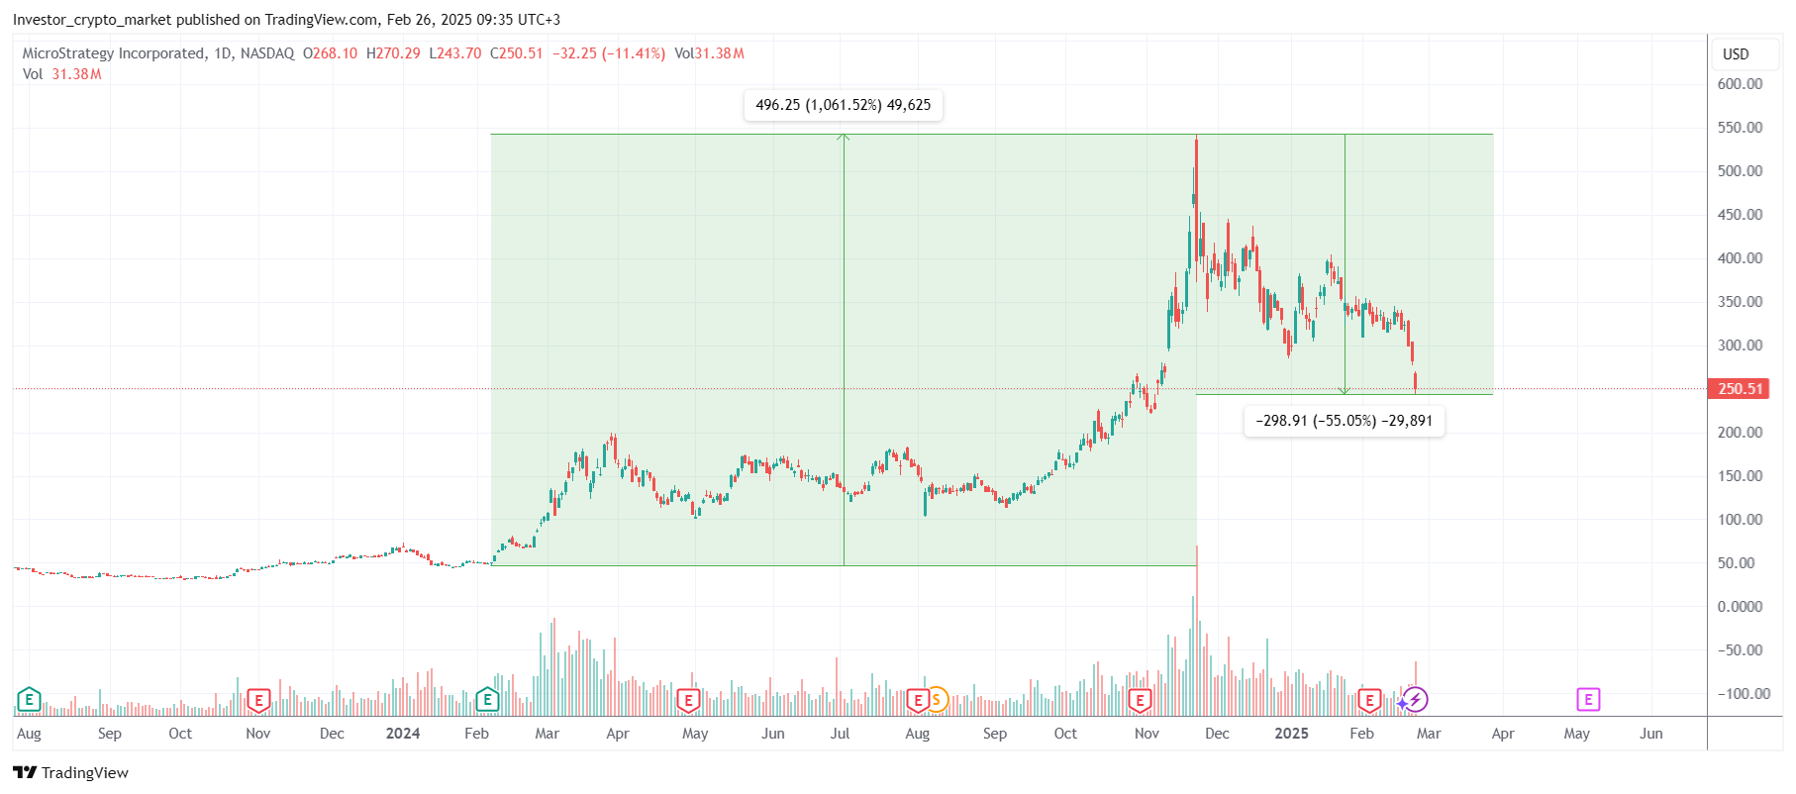The height and width of the screenshot is (794, 1796).
Task: Click the orange S split marker
Action: pos(937,700)
